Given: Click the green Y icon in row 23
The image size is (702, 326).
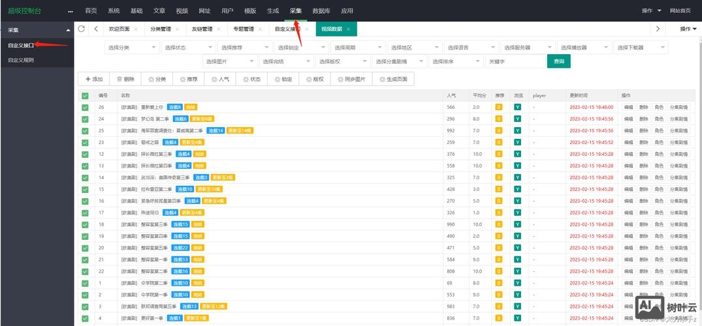Looking at the screenshot, I should [x=518, y=142].
